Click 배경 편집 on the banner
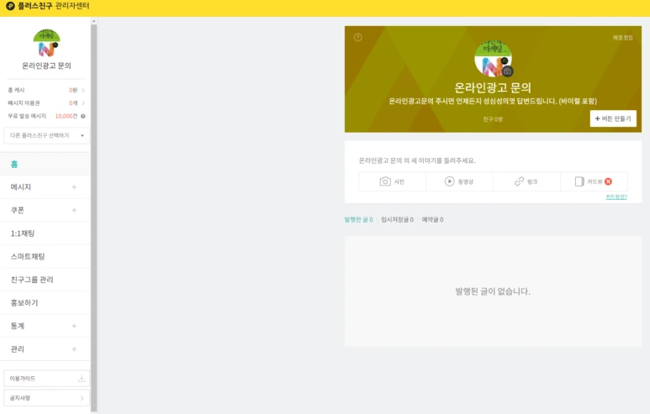 622,38
